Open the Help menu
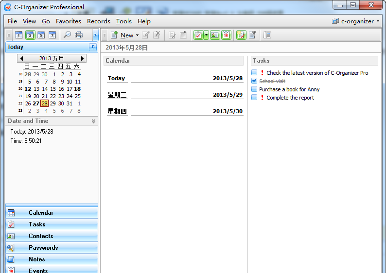The height and width of the screenshot is (273, 386). 144,21
